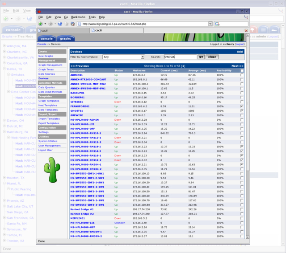Click the Forward navigation arrow in front window
Screen dimensions: 286x253
[x=50, y=24]
